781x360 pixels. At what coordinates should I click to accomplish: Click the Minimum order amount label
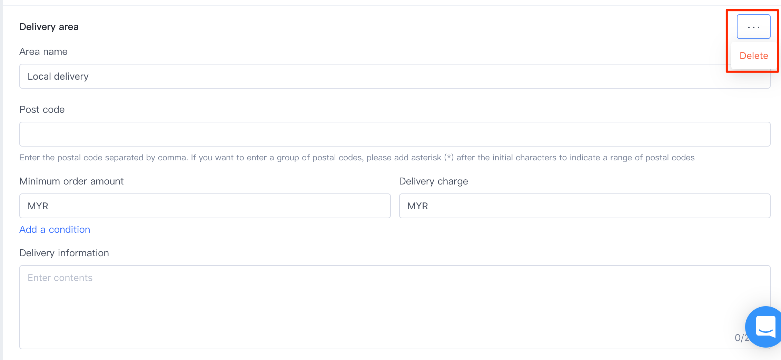[71, 181]
